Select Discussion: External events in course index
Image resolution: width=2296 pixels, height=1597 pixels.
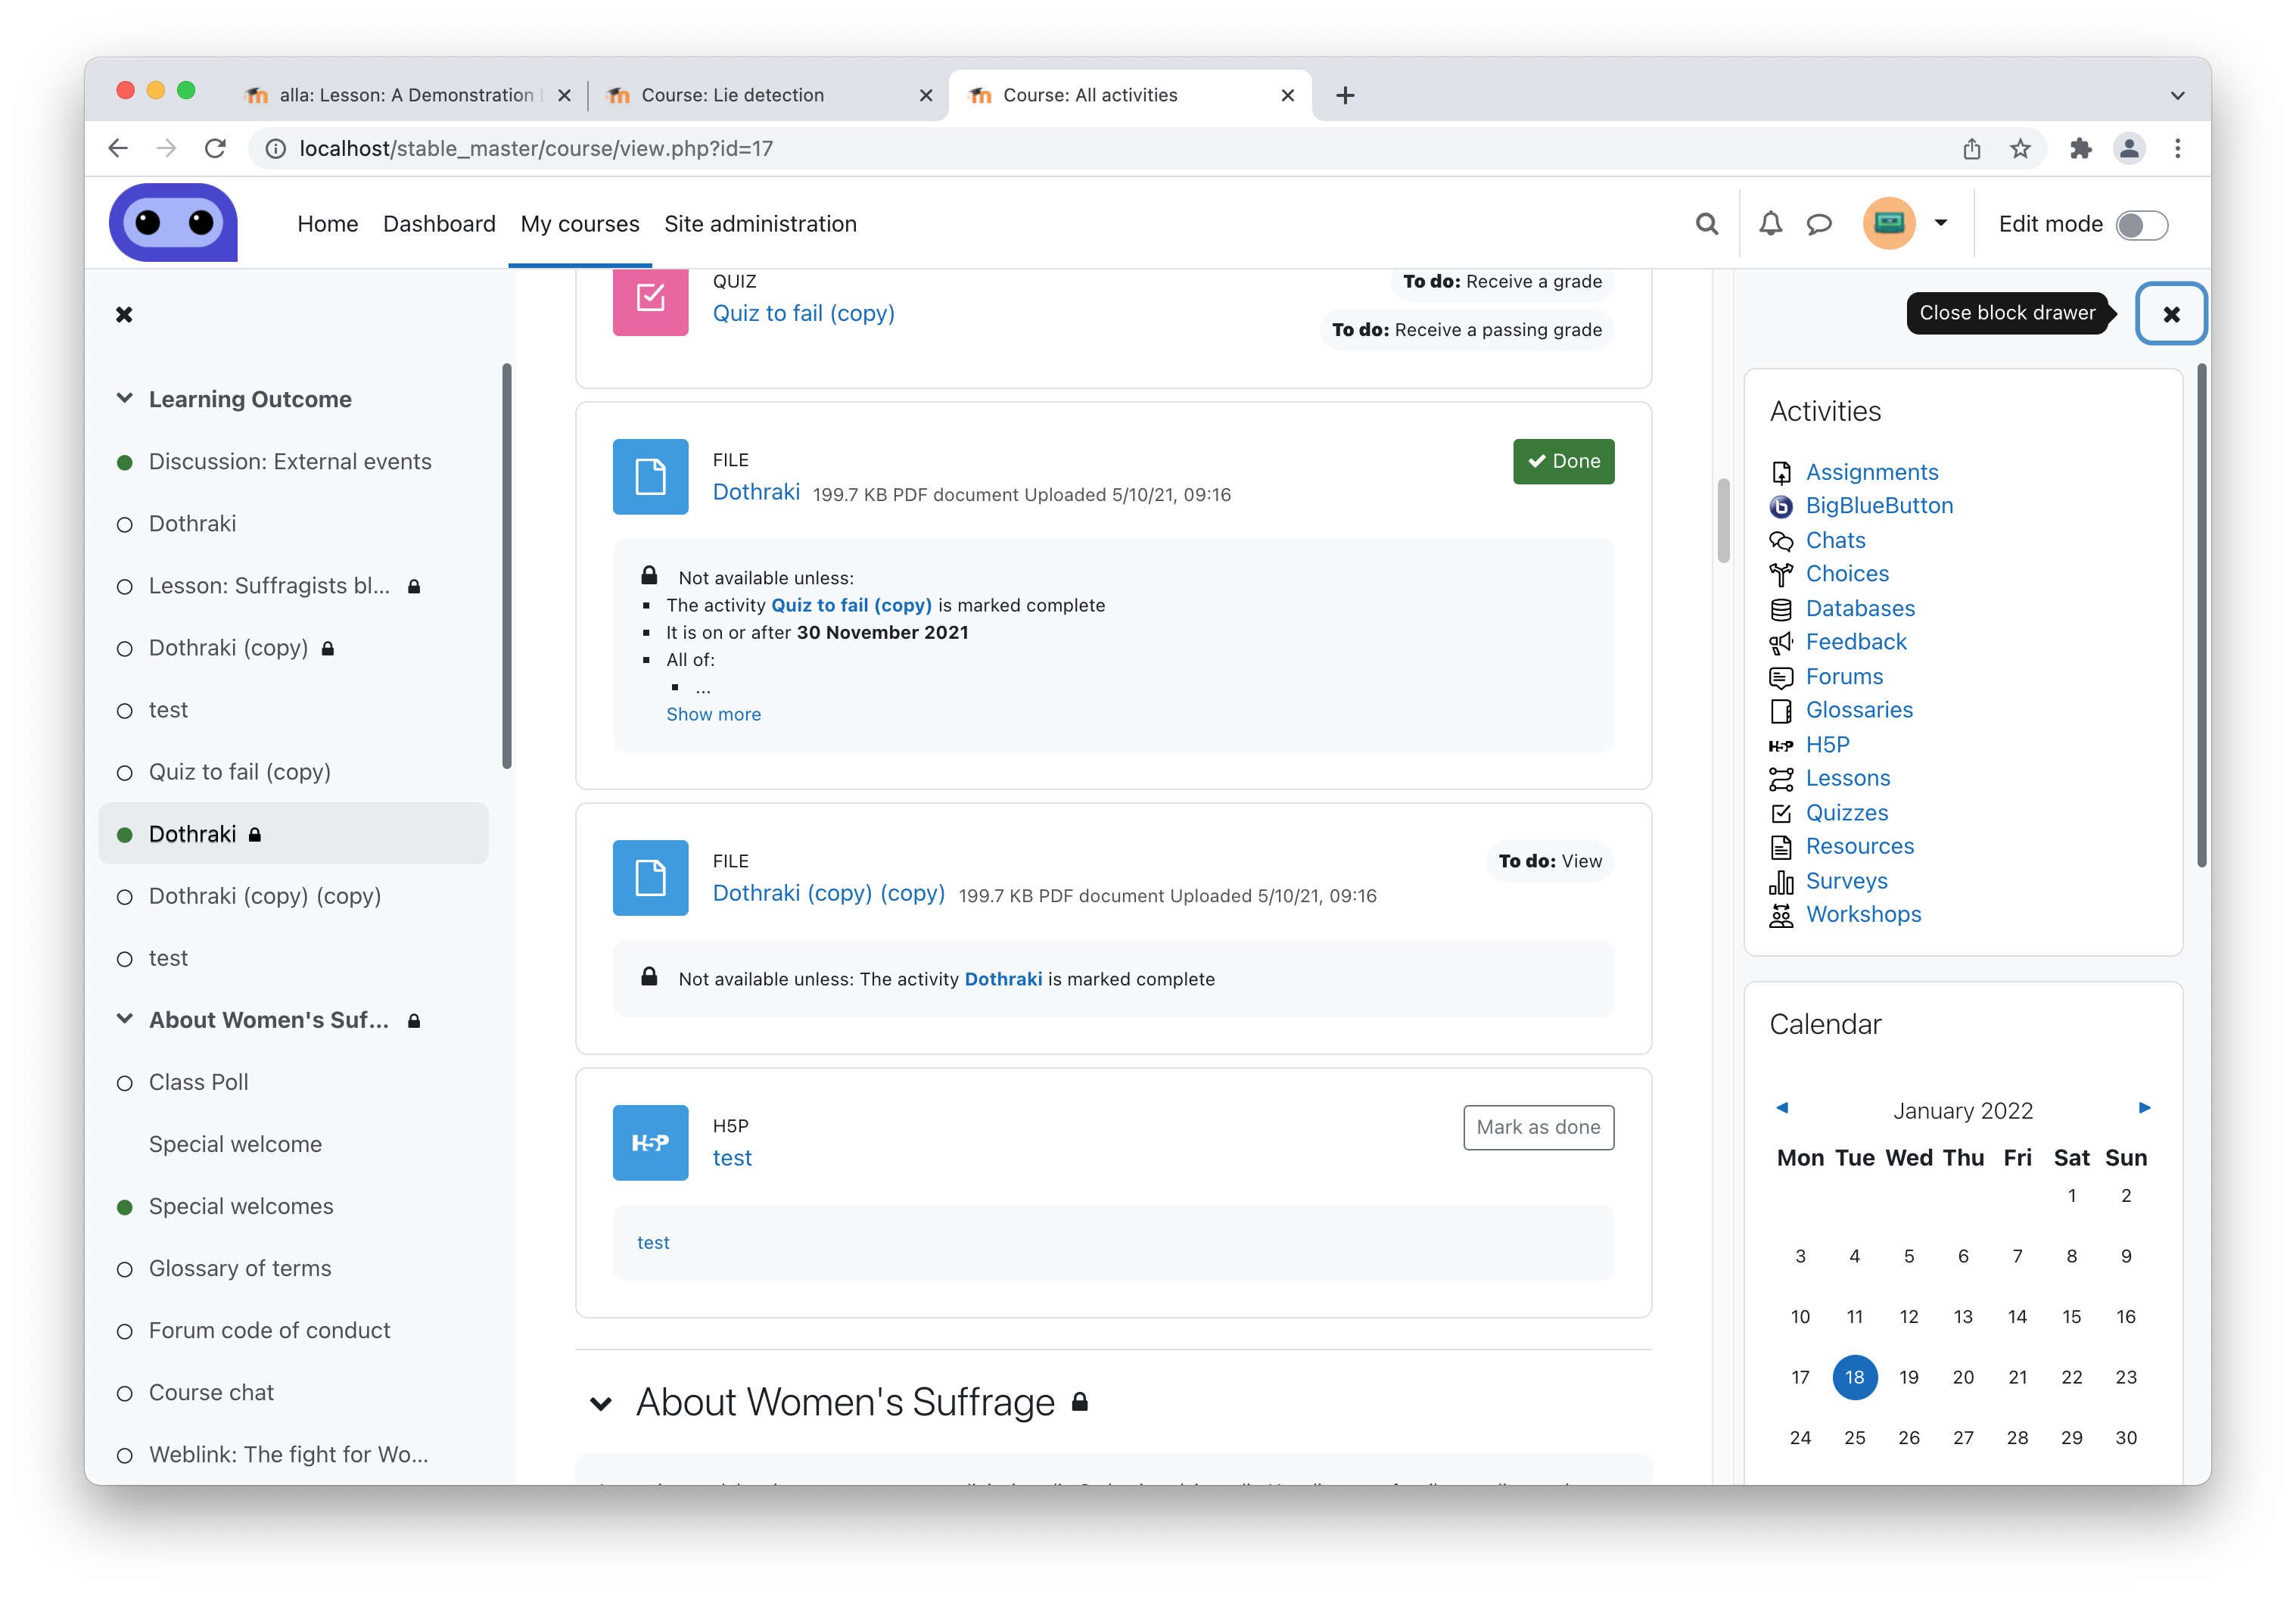pyautogui.click(x=290, y=461)
